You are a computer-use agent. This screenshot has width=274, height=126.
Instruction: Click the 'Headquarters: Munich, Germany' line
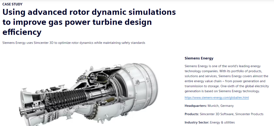point(209,106)
